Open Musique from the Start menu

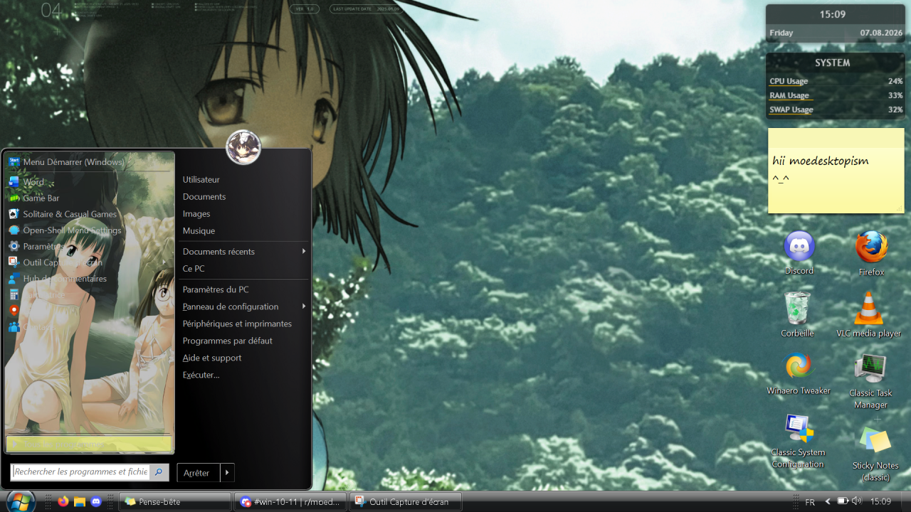pos(243,231)
